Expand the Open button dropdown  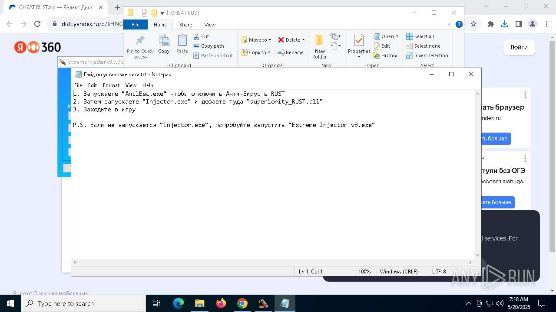(397, 36)
